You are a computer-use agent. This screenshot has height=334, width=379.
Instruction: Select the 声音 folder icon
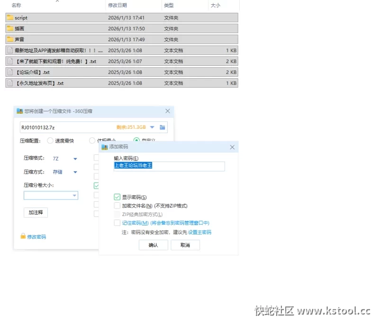10,39
